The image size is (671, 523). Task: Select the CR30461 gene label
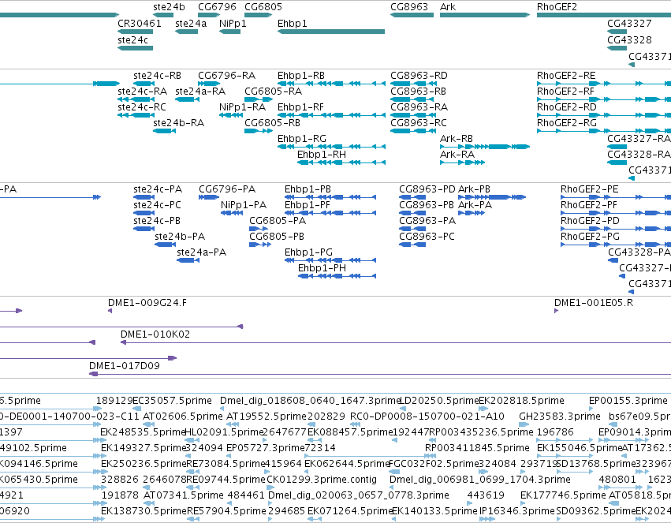click(140, 24)
